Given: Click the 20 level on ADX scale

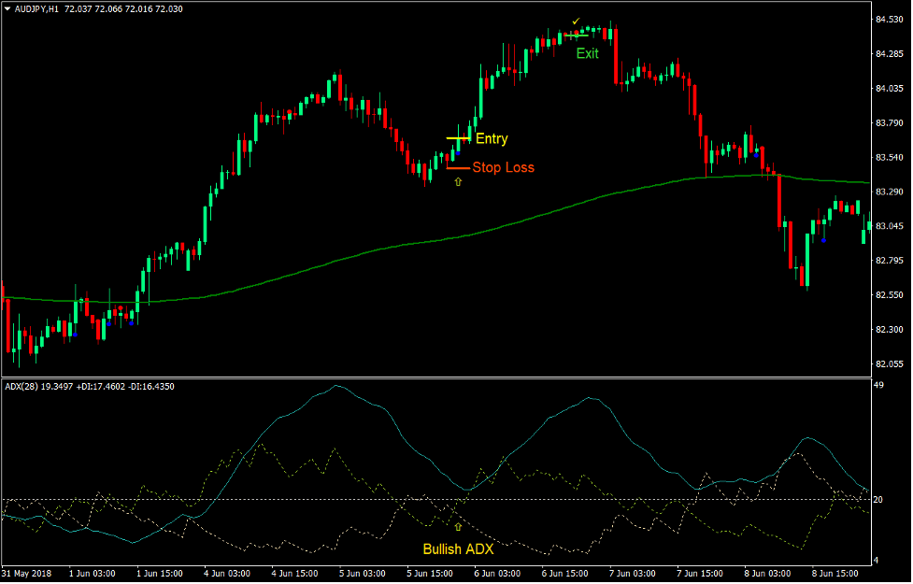Looking at the screenshot, I should 878,500.
